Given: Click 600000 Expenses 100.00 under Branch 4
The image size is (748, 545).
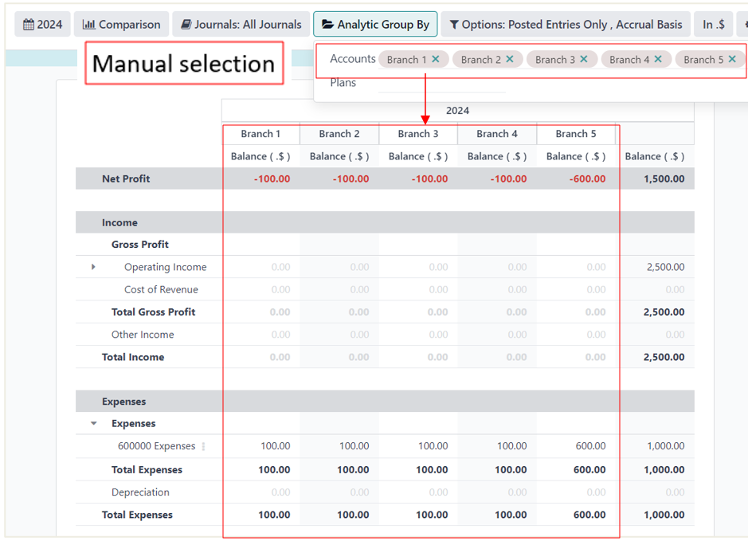Looking at the screenshot, I should click(x=512, y=445).
